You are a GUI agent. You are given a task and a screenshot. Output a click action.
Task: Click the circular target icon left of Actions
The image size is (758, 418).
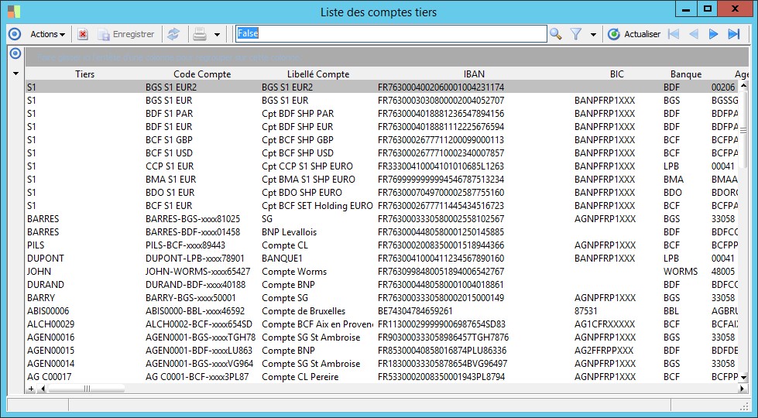click(x=15, y=34)
